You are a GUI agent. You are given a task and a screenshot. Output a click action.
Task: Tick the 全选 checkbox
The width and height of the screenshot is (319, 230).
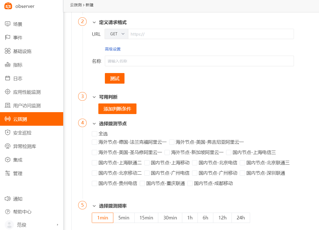click(95, 134)
